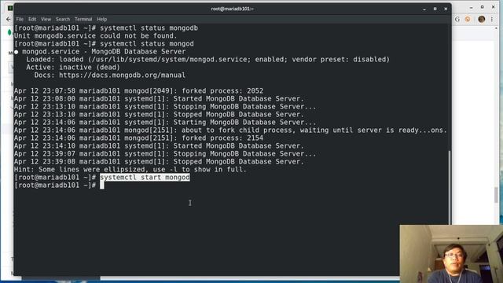Click the orange extension icon in browser
The width and height of the screenshot is (503, 283).
coord(468,19)
